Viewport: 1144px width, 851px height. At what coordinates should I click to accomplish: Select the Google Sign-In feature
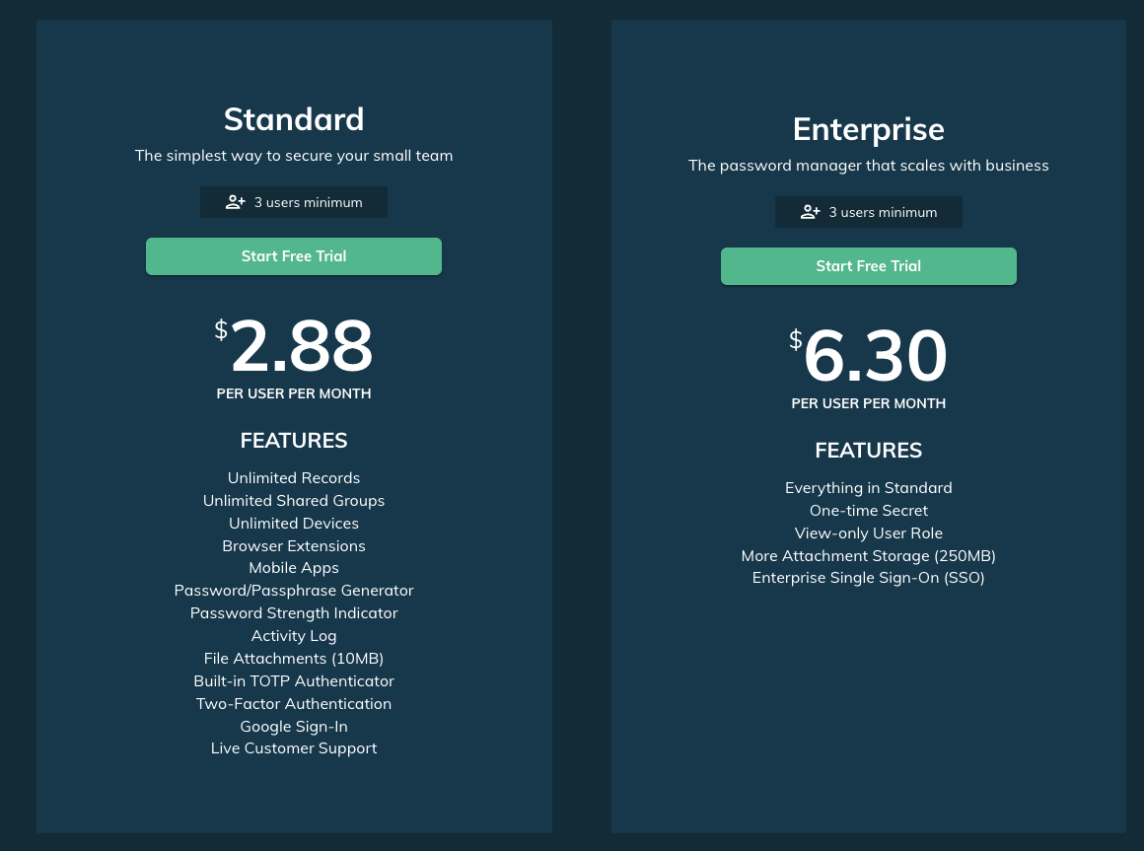[294, 727]
